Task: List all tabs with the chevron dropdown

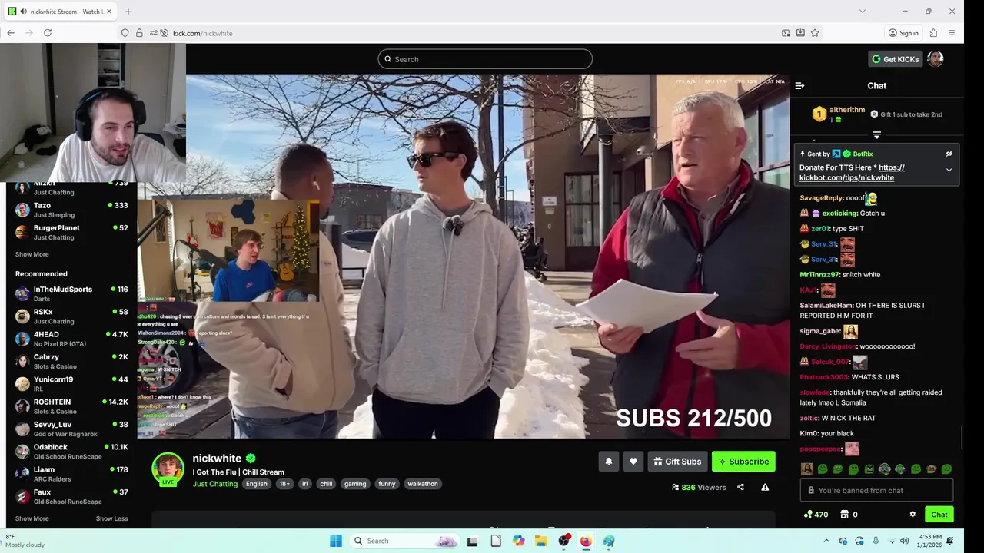Action: click(x=862, y=12)
